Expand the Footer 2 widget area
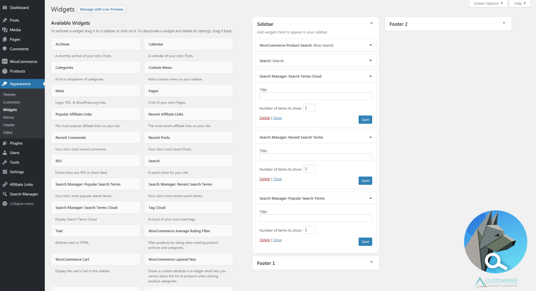The image size is (536, 291). point(504,23)
